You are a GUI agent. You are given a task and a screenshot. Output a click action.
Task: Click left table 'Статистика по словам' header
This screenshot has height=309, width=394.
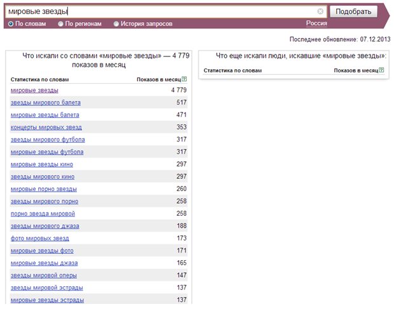(x=39, y=79)
